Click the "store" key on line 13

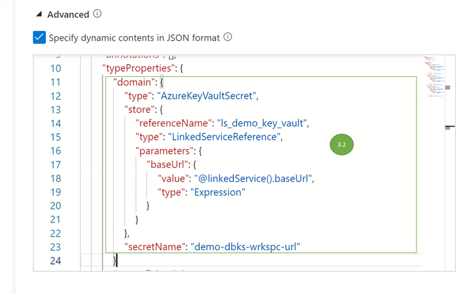139,110
